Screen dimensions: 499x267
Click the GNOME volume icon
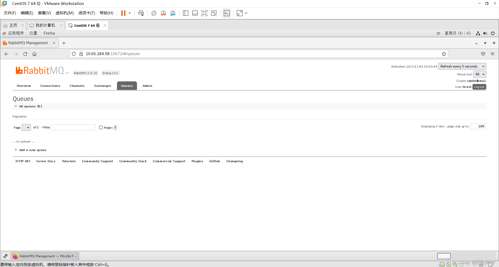pos(485,33)
